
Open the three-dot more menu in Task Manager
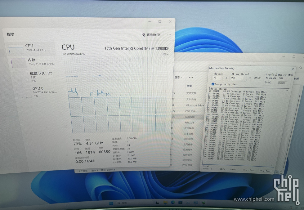click(169, 35)
